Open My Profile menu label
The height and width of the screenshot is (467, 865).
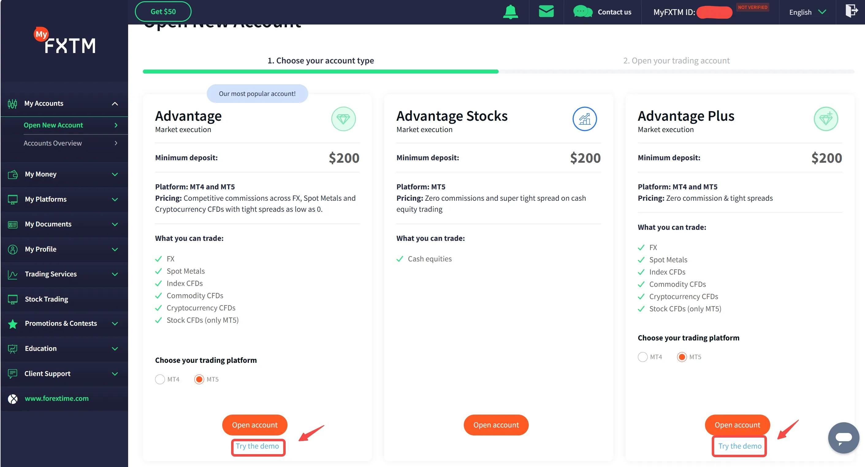[41, 249]
